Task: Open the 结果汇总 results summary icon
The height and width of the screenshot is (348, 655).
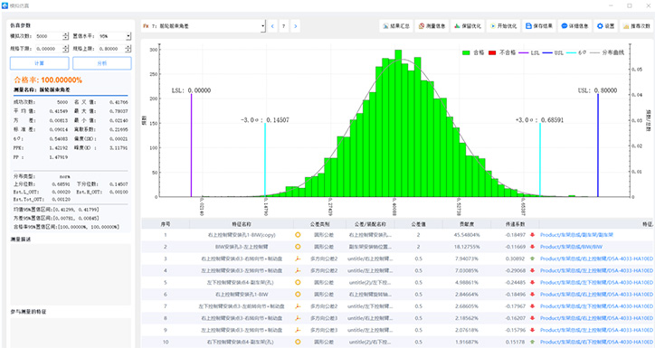Action: (396, 26)
